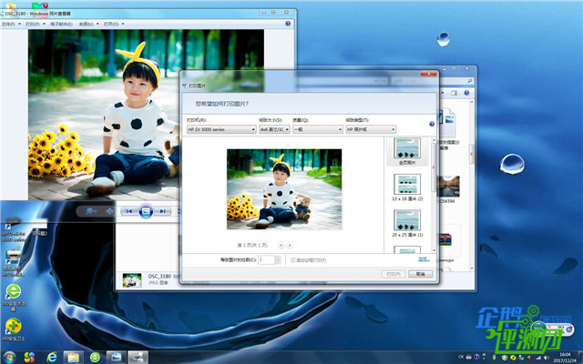This screenshot has height=364, width=583.
Task: Toggle the fit picture to frame checkbox
Action: tap(292, 260)
